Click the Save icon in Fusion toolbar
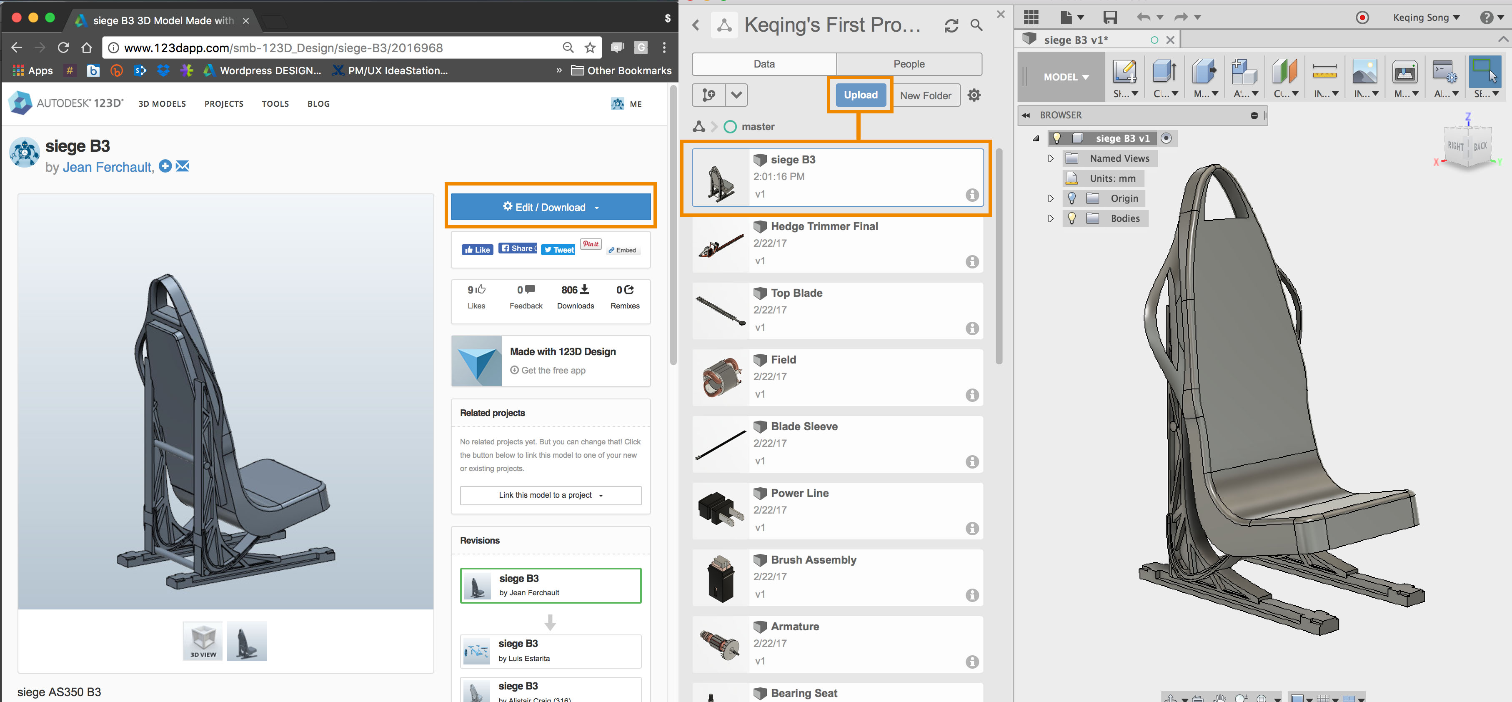The image size is (1512, 702). click(x=1109, y=18)
